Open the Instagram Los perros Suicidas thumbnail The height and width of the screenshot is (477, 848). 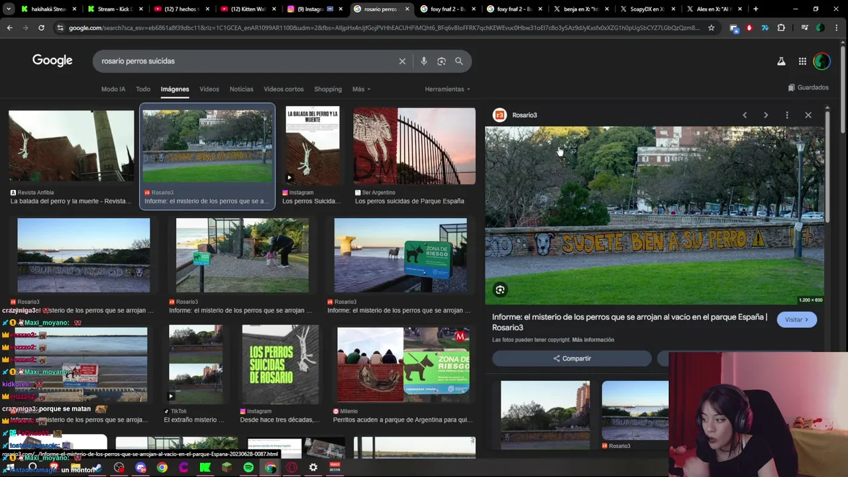click(x=313, y=146)
